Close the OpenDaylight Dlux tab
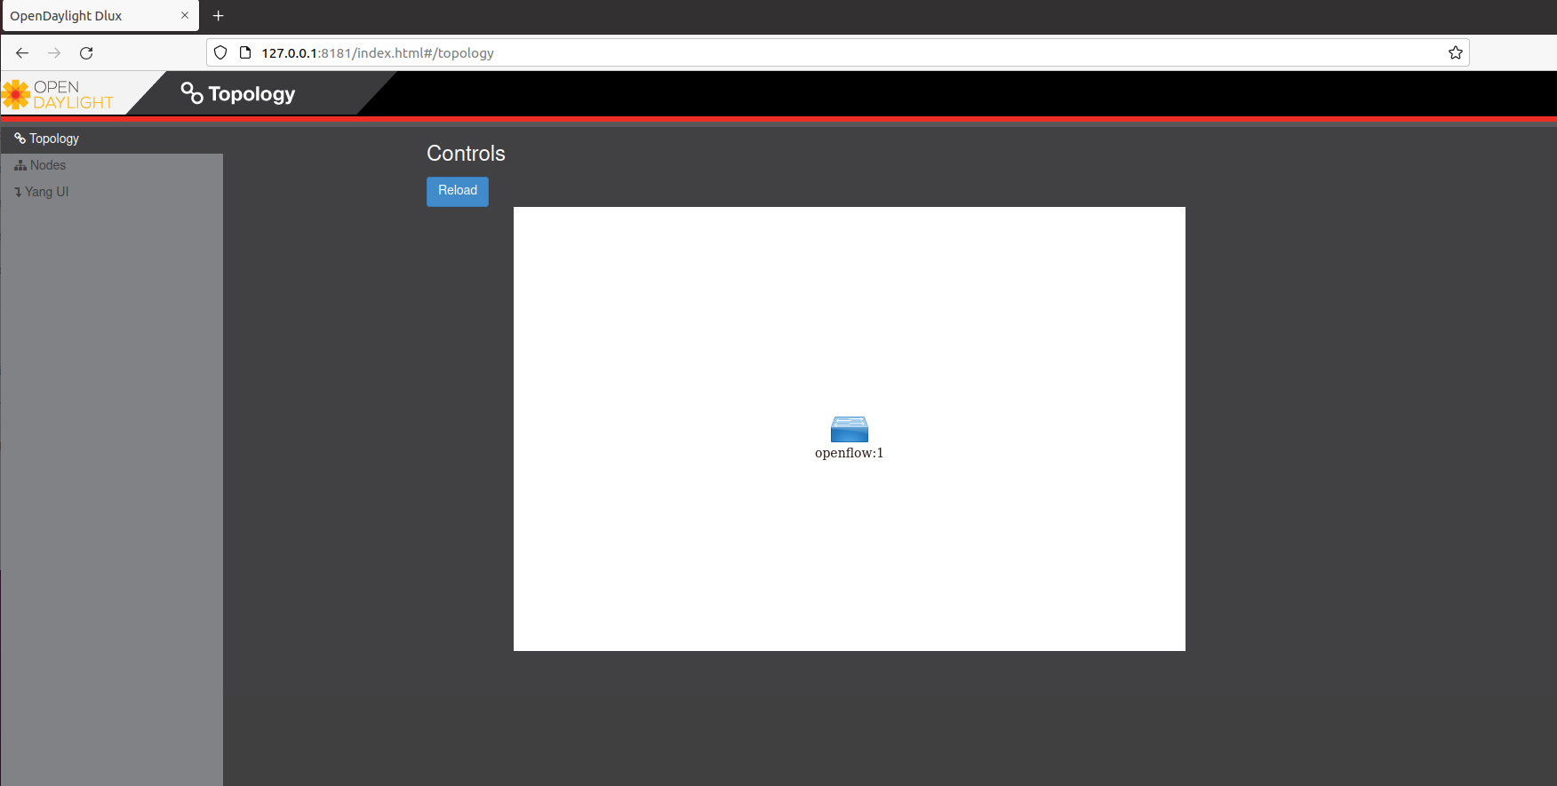The height and width of the screenshot is (786, 1557). 185,16
